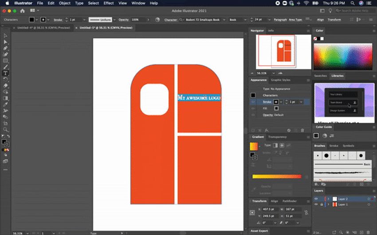Image resolution: width=377 pixels, height=235 pixels.
Task: Pick the Zoom magnifier tool
Action: [x=5, y=130]
